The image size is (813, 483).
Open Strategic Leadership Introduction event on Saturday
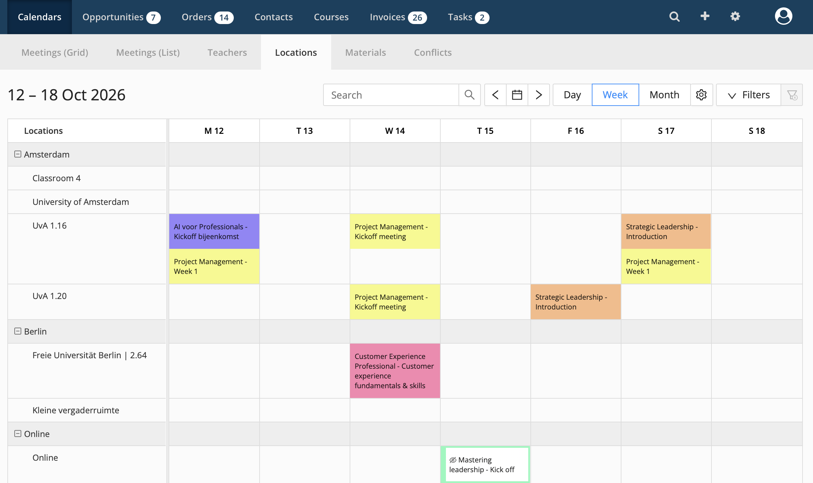pyautogui.click(x=666, y=231)
